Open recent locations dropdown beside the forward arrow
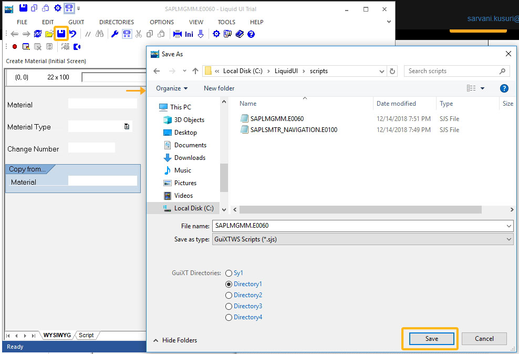This screenshot has height=354, width=519. click(184, 71)
